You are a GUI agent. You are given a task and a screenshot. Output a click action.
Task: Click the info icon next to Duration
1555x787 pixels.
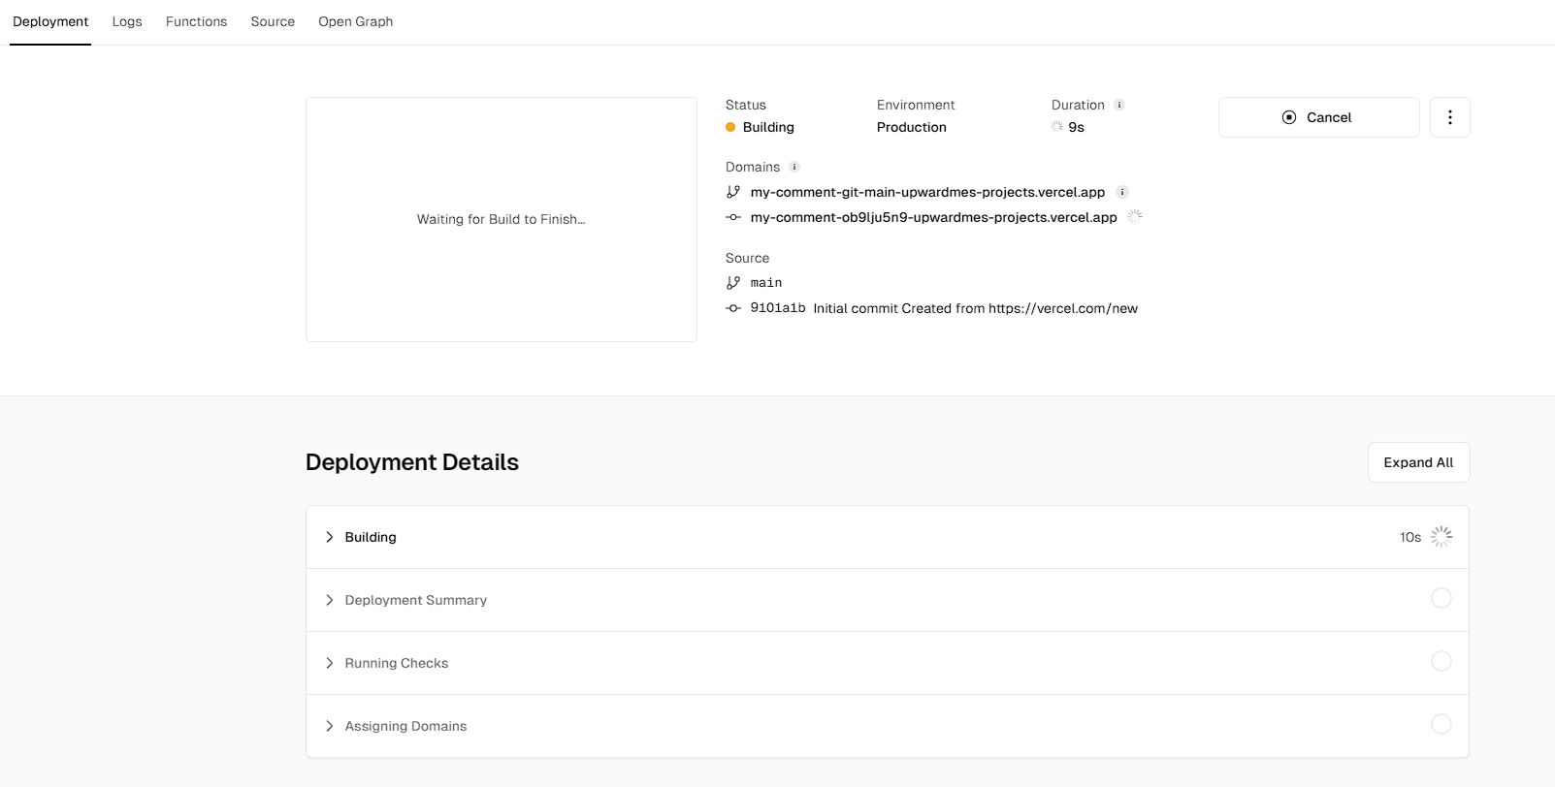coord(1119,105)
